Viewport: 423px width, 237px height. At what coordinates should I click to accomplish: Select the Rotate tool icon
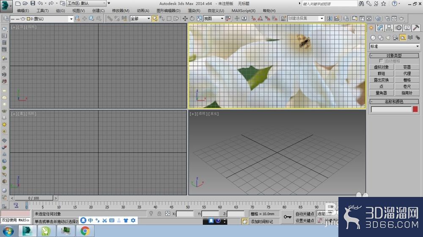pyautogui.click(x=192, y=19)
